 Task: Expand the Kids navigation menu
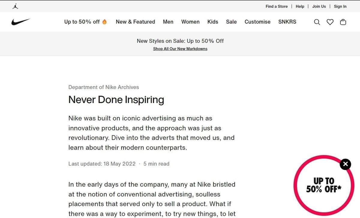(213, 22)
